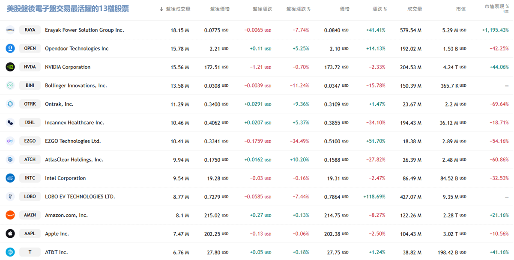This screenshot has width=514, height=260.
Task: Open the AAPL ticker badge
Action: pyautogui.click(x=30, y=233)
